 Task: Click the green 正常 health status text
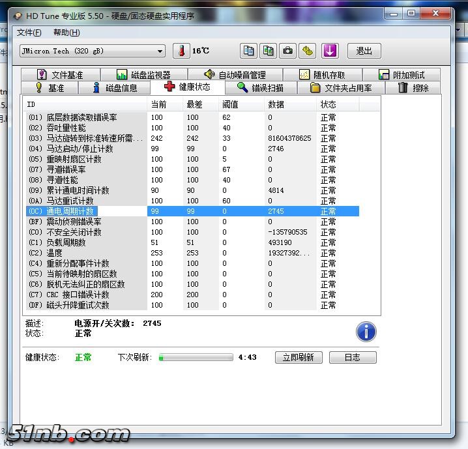pos(83,357)
